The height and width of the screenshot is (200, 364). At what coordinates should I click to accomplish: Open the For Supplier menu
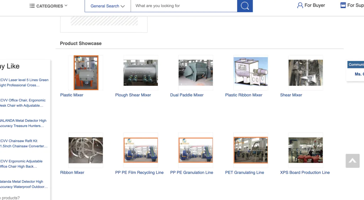[355, 5]
